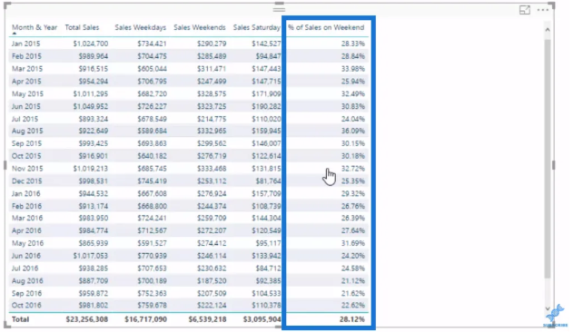Click Sales Saturday value $131,815
573x332 pixels.
(266, 169)
